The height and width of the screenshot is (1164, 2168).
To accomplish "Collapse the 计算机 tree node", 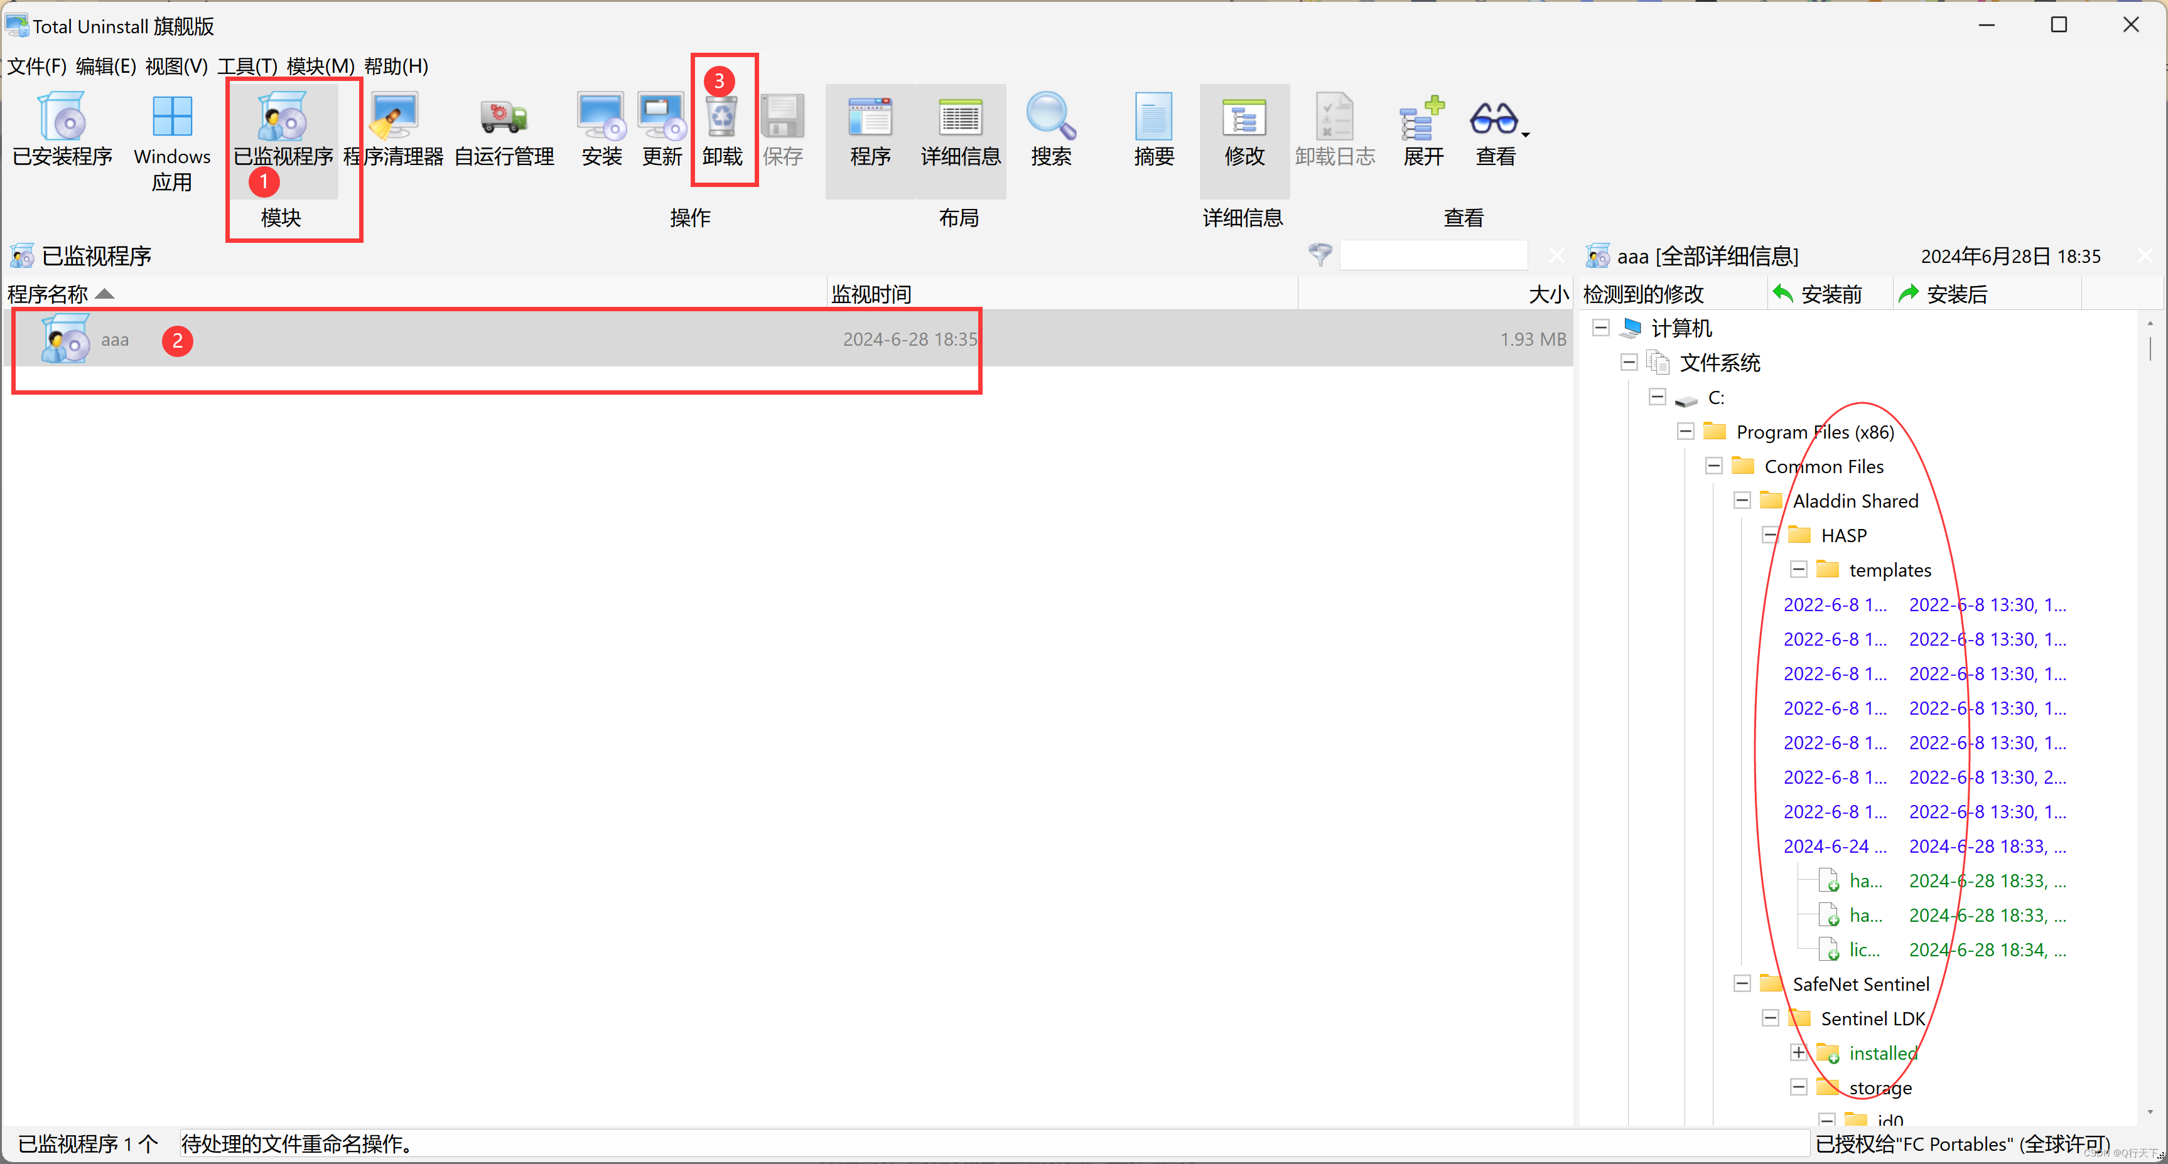I will coord(1601,328).
